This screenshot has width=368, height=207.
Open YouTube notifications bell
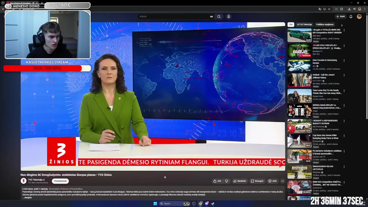coord(351,16)
